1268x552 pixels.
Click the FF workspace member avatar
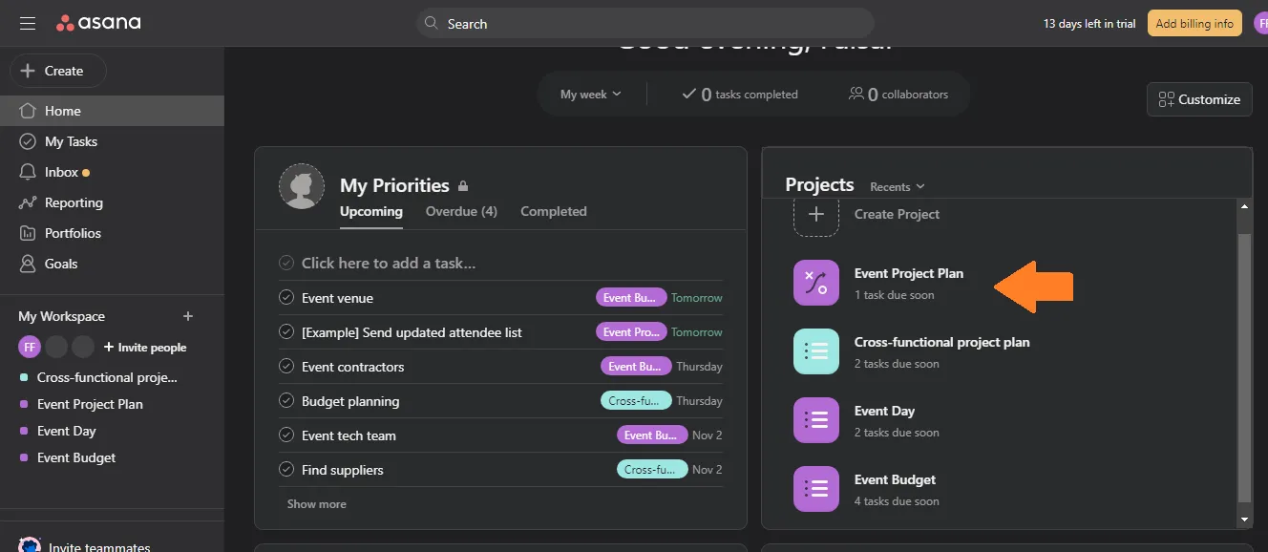30,347
